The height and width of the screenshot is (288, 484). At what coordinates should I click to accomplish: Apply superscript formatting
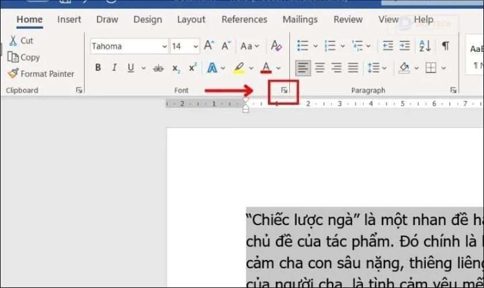coord(192,67)
